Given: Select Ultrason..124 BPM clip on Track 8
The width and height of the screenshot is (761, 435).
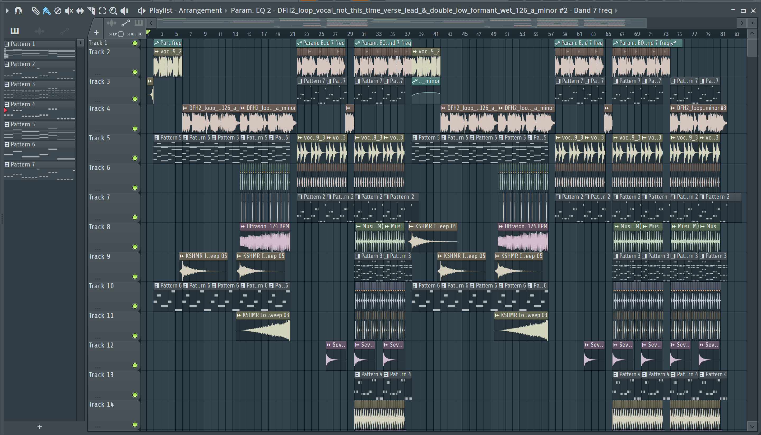Looking at the screenshot, I should tap(265, 237).
